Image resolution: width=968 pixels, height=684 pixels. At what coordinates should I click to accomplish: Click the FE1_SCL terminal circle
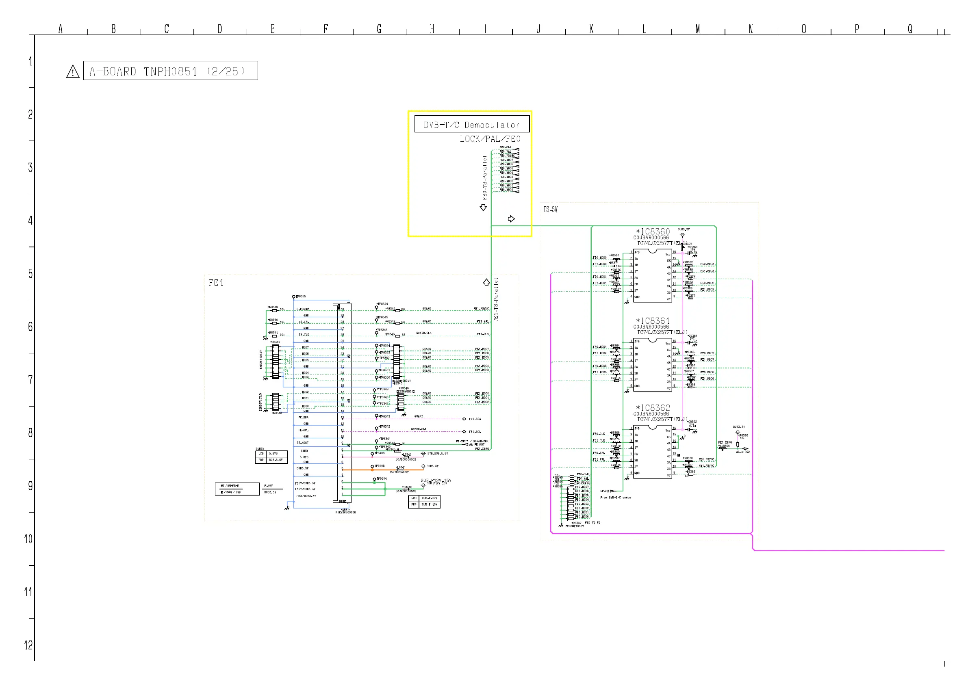pos(464,431)
